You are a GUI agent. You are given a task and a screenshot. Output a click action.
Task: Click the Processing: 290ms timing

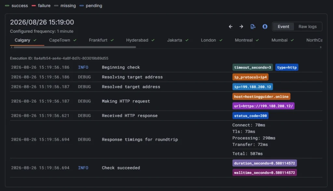(x=254, y=138)
